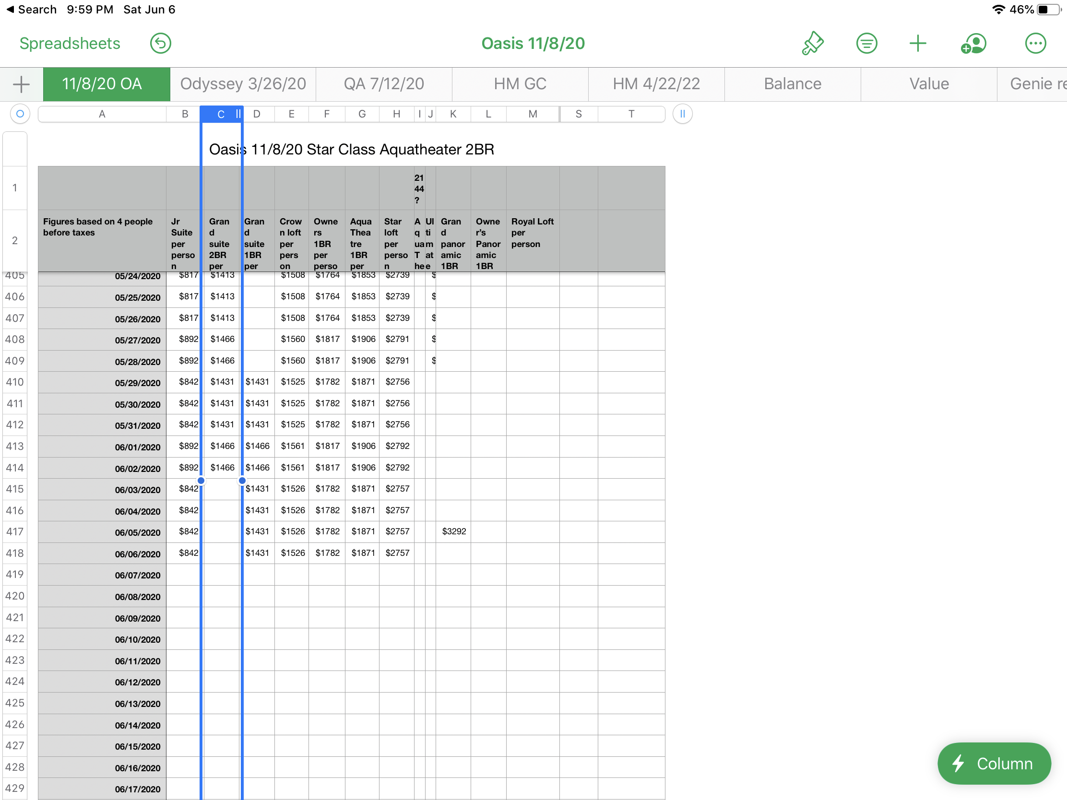
Task: Switch to the Value tab
Action: click(x=929, y=84)
